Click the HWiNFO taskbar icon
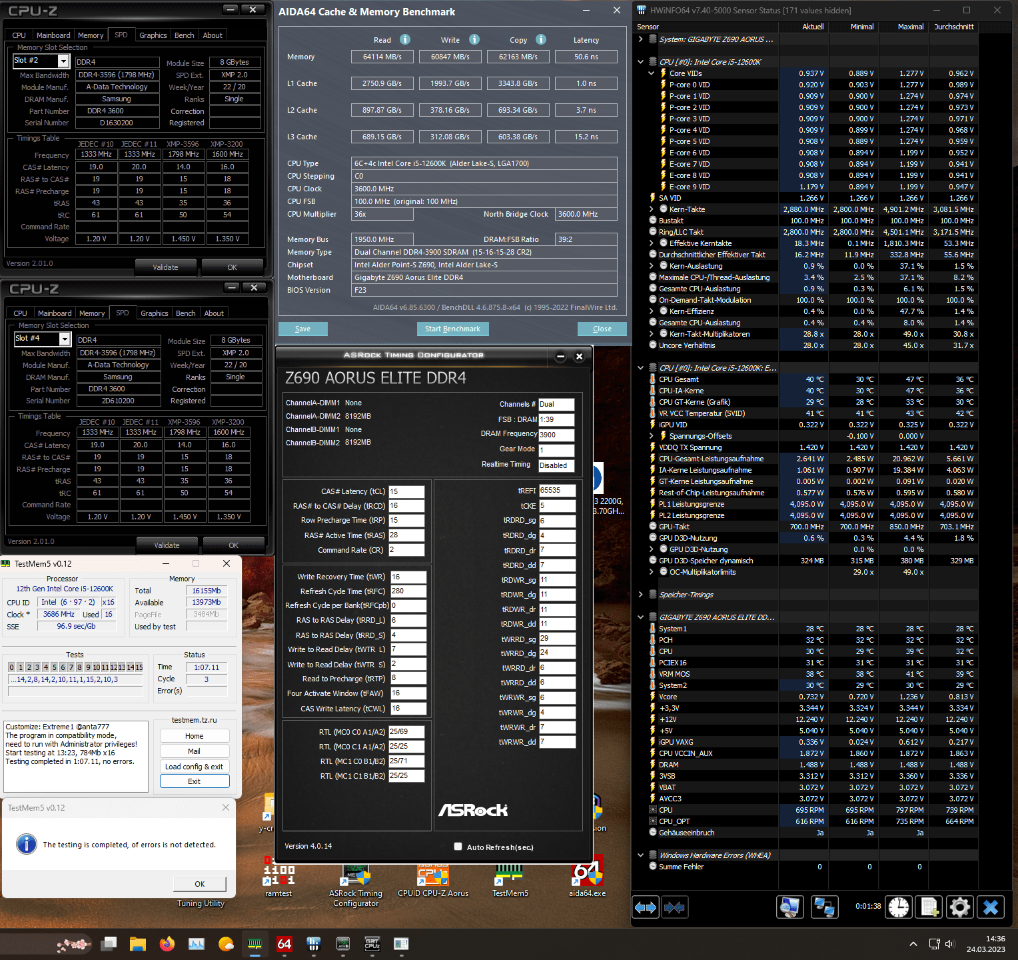The image size is (1018, 960). 314,943
